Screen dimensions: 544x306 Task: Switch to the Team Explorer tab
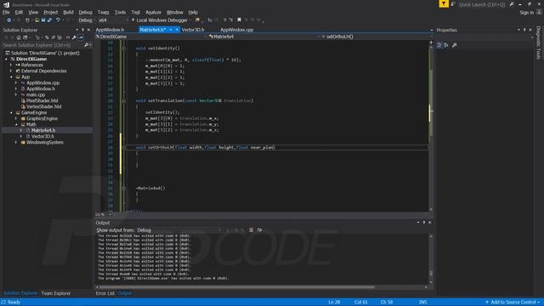[x=56, y=293]
